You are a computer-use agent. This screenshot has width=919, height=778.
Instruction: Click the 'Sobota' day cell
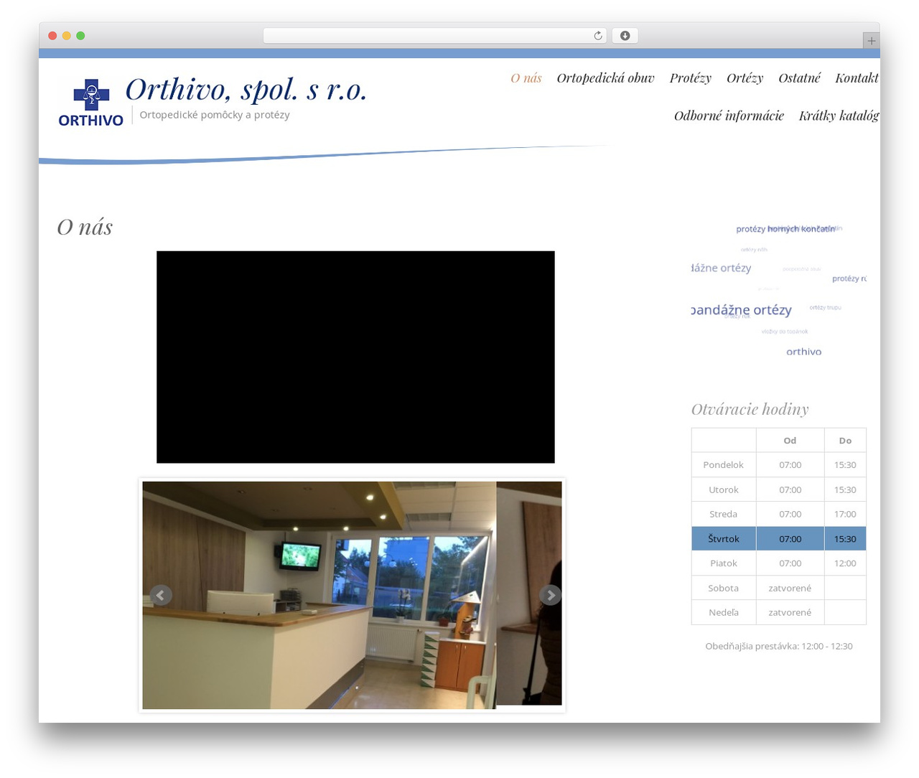[723, 588]
